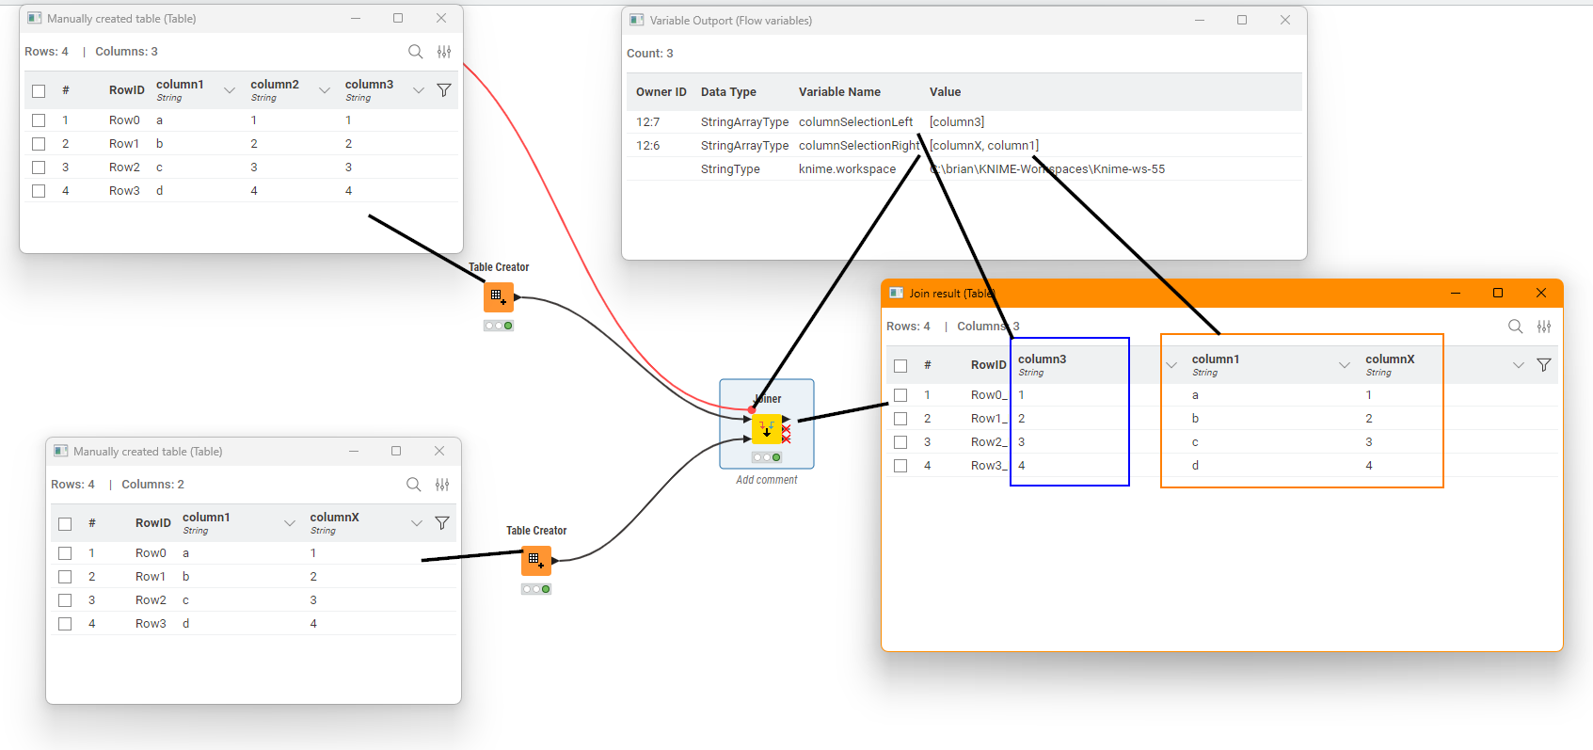Click the Data Type column header
The width and height of the screenshot is (1593, 750).
(728, 92)
